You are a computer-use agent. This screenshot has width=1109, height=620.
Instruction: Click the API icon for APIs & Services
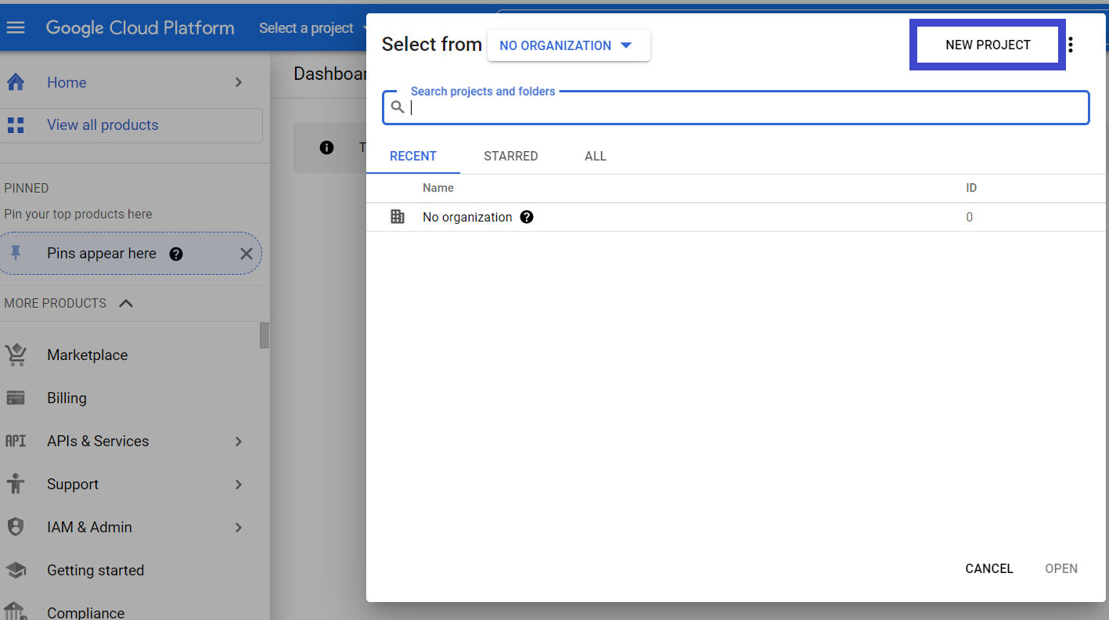[16, 441]
